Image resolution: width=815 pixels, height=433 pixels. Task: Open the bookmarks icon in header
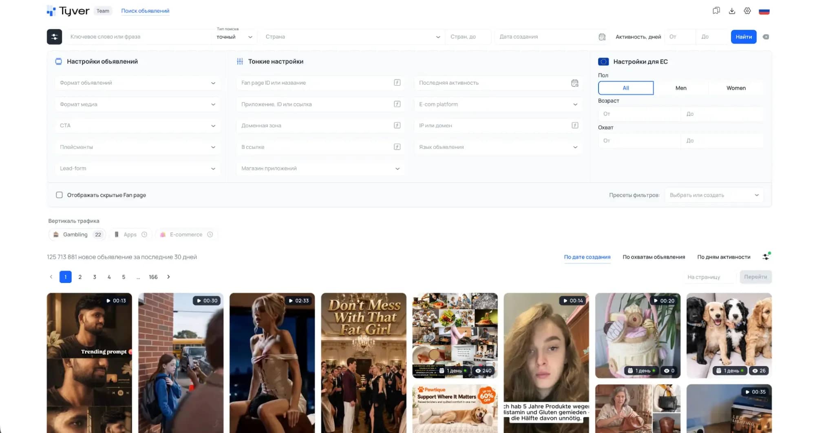tap(716, 11)
